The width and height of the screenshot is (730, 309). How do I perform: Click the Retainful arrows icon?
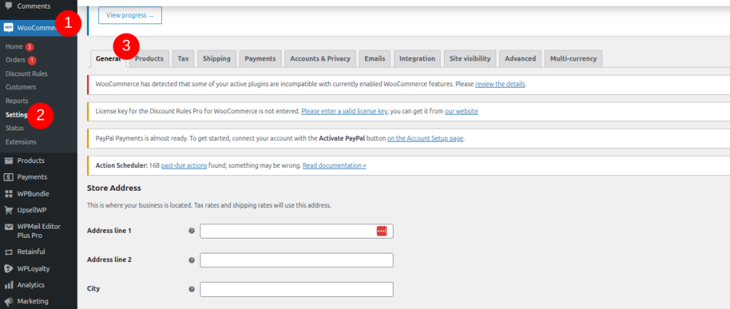pos(9,252)
